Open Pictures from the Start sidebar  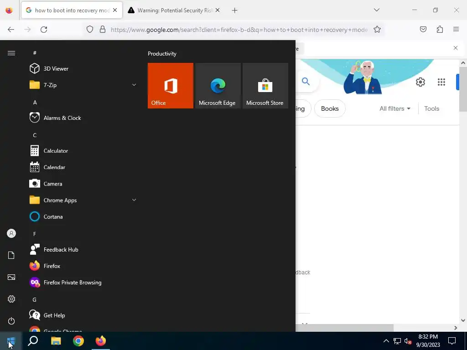point(11,277)
